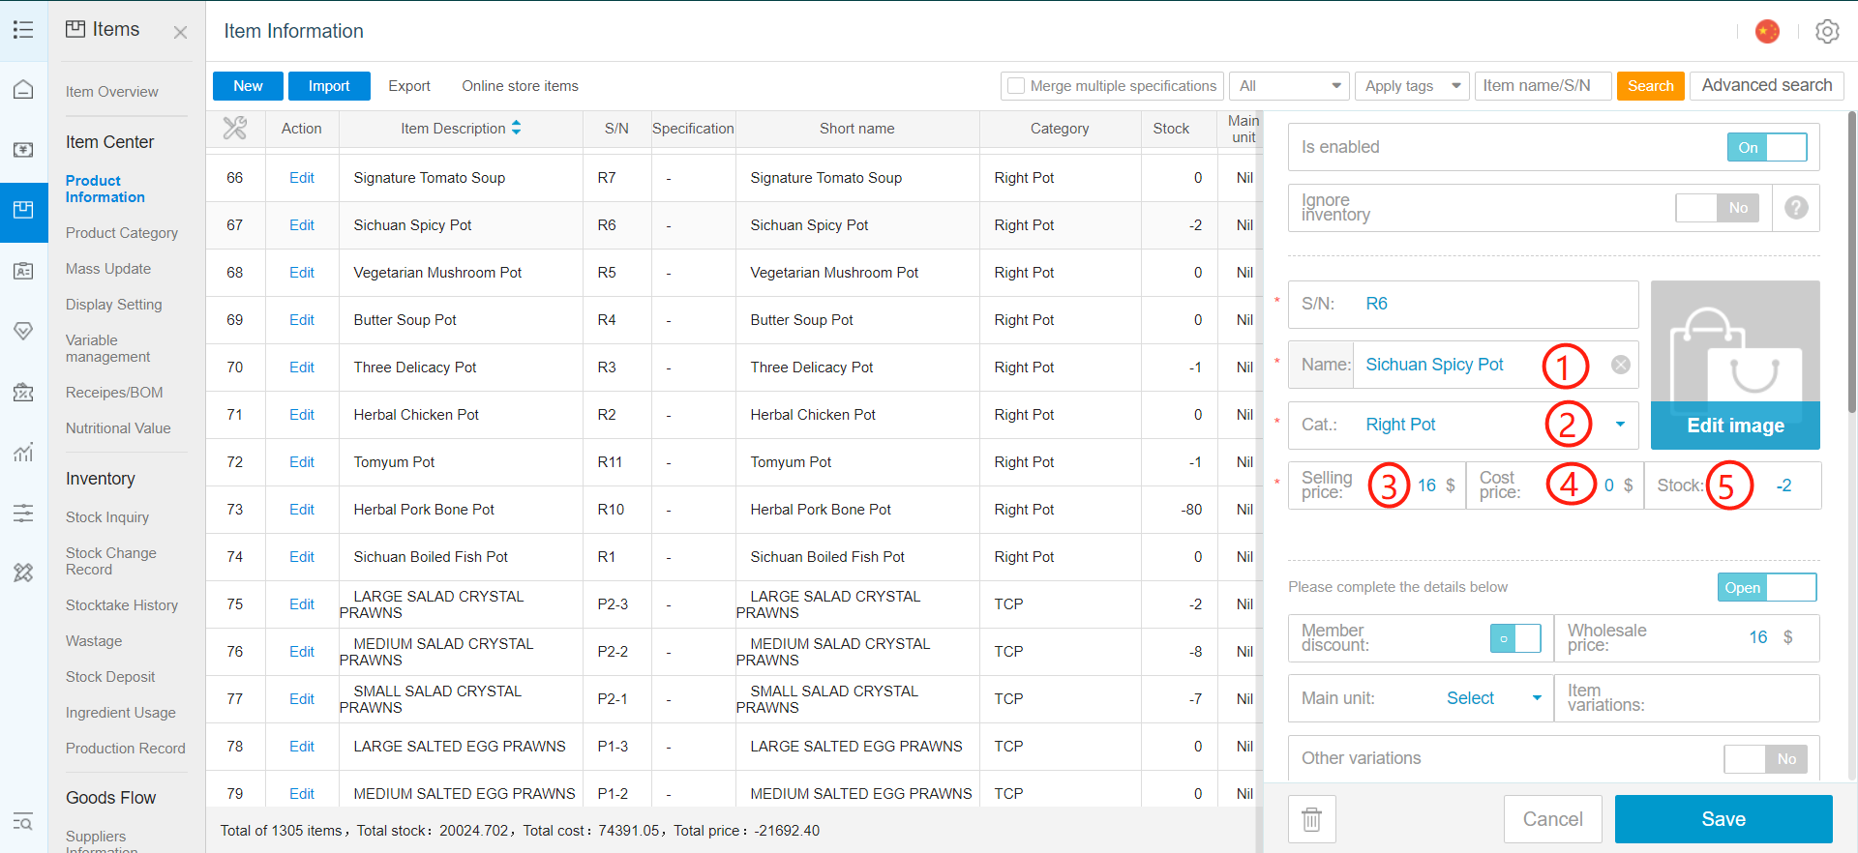Click the search-list icon at sidebar bottom
Screen dimensions: 1858x853
click(23, 822)
